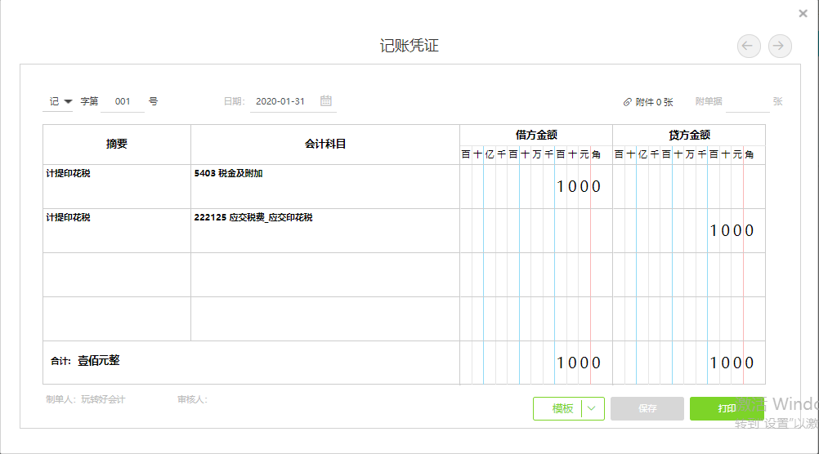Click the 附单据 count input field
Image resolution: width=819 pixels, height=454 pixels.
747,102
